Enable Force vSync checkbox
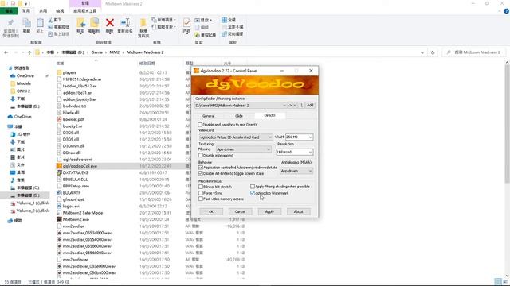This screenshot has height=286, width=510. tap(201, 193)
